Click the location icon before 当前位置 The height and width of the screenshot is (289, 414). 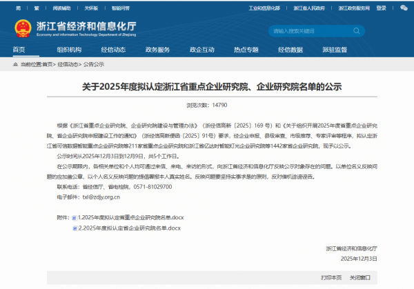click(14, 63)
